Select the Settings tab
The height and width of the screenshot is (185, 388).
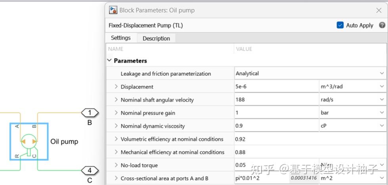pyautogui.click(x=120, y=38)
